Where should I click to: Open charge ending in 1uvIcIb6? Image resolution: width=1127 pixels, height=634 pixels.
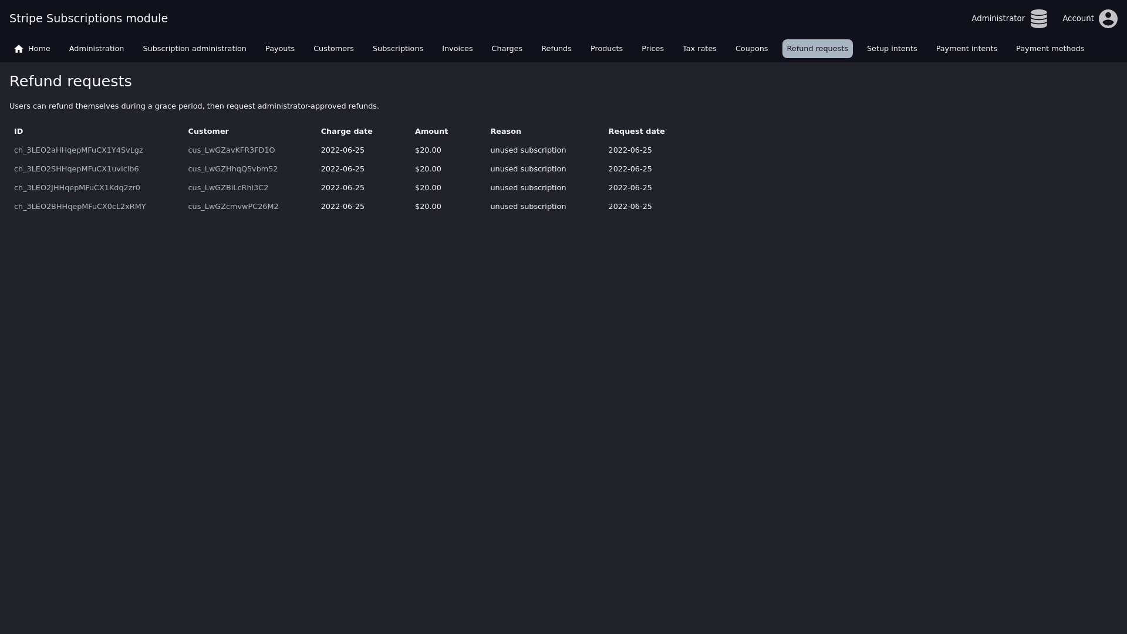point(76,169)
